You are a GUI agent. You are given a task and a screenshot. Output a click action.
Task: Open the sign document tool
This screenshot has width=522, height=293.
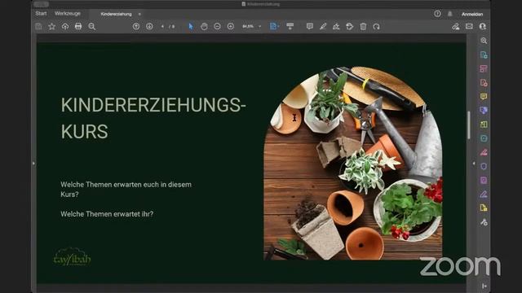[x=336, y=26]
